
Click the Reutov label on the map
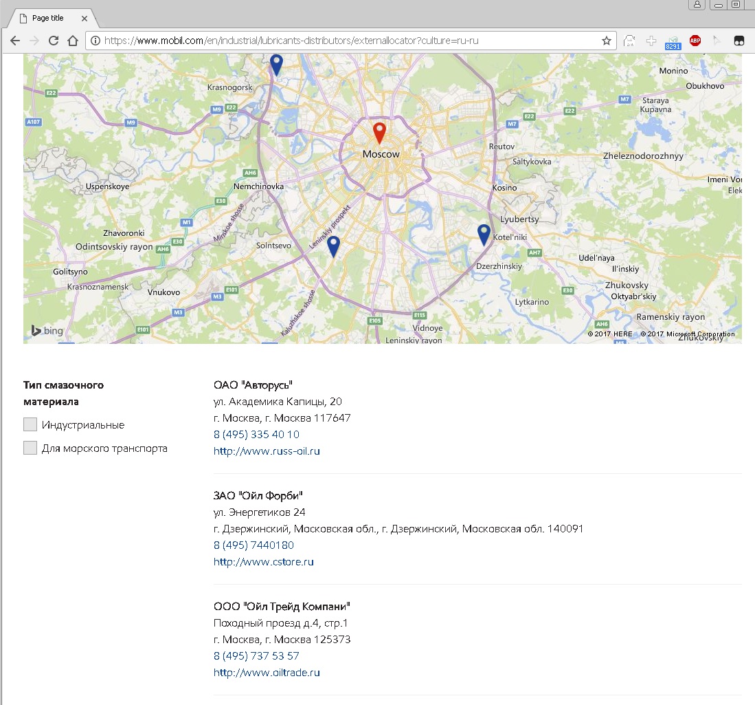[x=502, y=147]
